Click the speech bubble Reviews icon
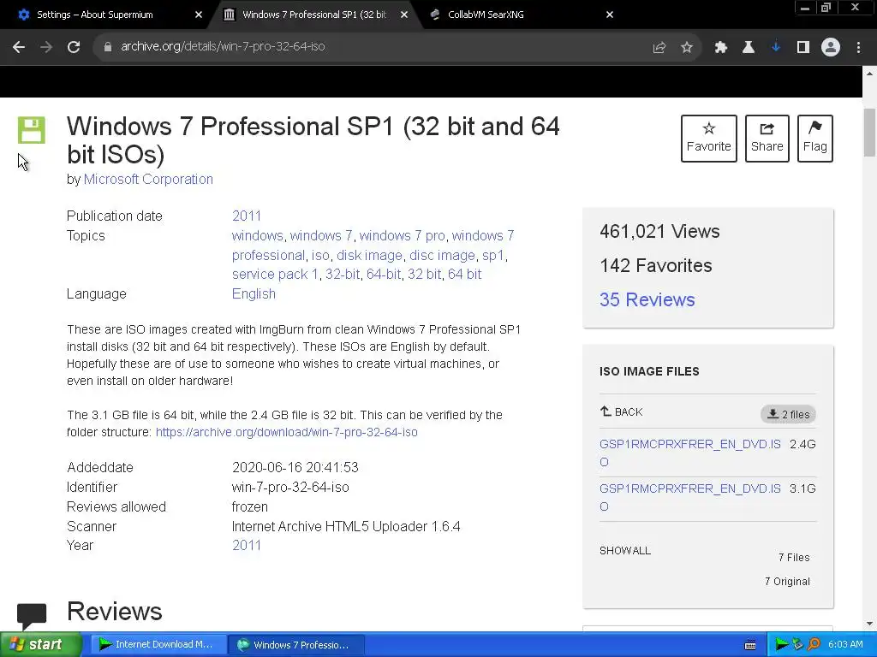The height and width of the screenshot is (657, 877). point(32,617)
